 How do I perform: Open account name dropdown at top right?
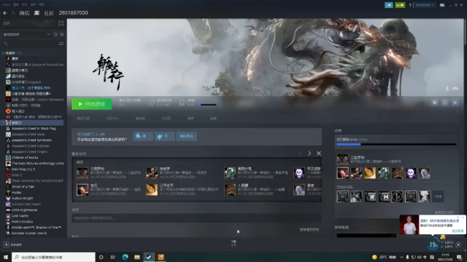[x=425, y=5]
